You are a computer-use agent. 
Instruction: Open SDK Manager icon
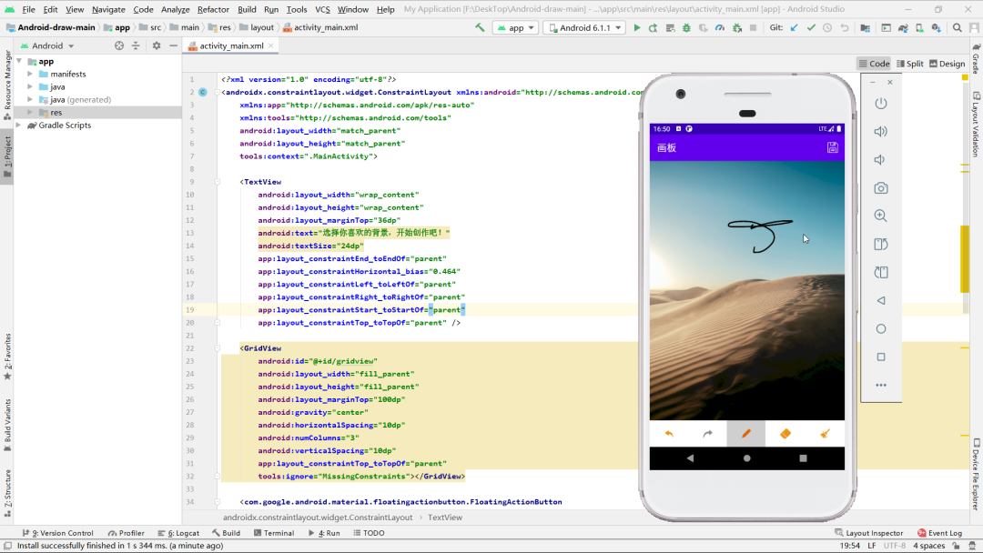click(x=936, y=27)
